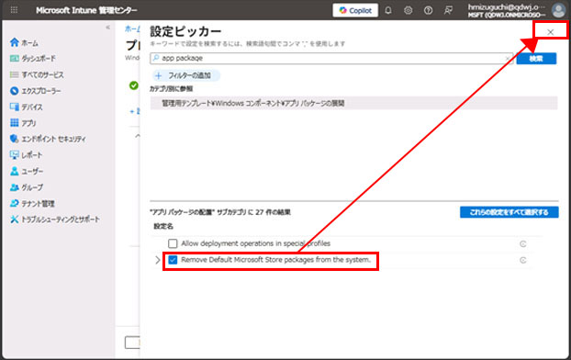Open the help question mark icon
The height and width of the screenshot is (360, 571).
pos(428,11)
